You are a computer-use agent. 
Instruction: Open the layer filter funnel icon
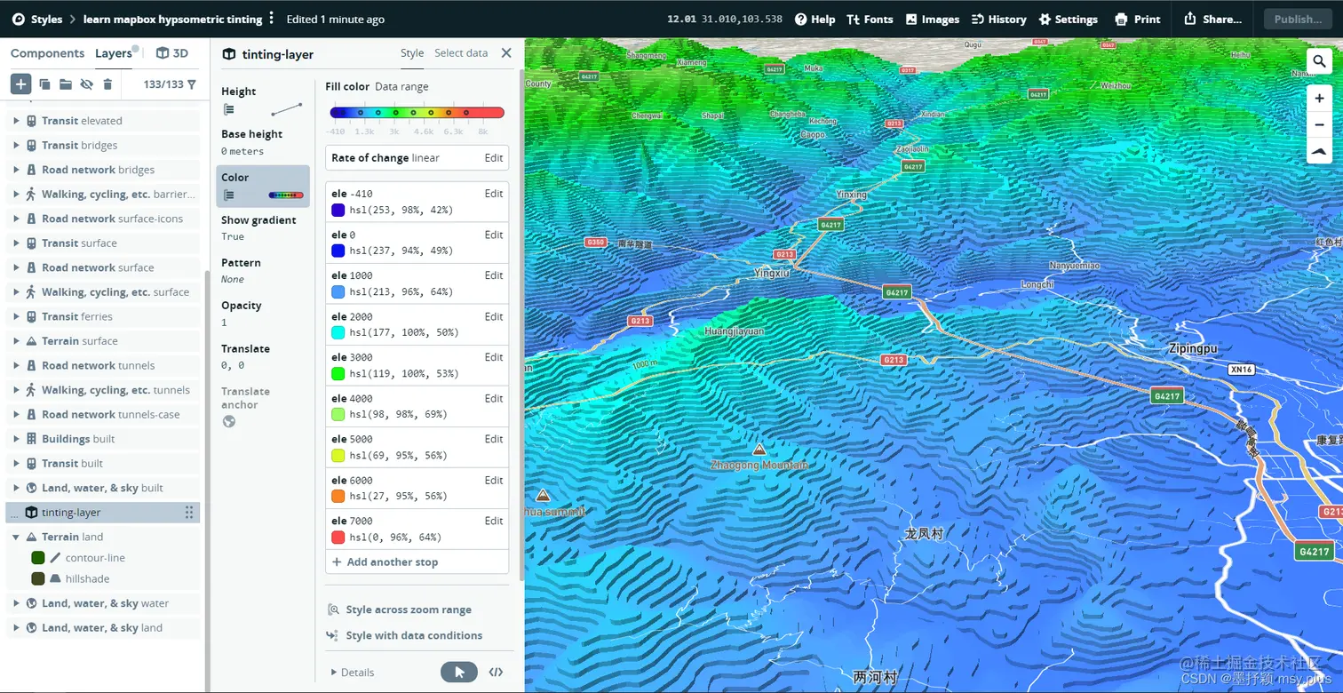point(192,84)
